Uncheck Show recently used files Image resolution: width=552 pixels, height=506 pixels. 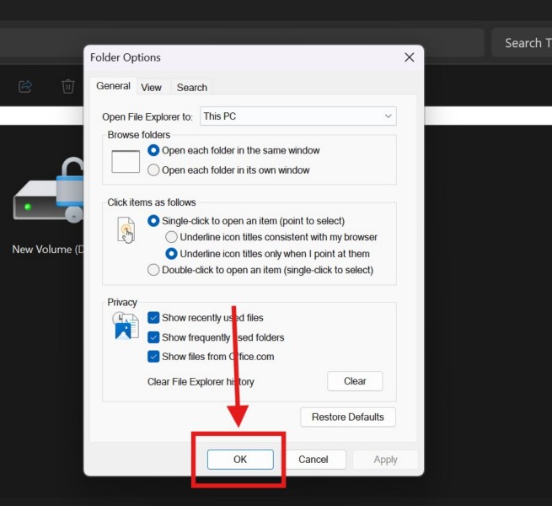[153, 318]
